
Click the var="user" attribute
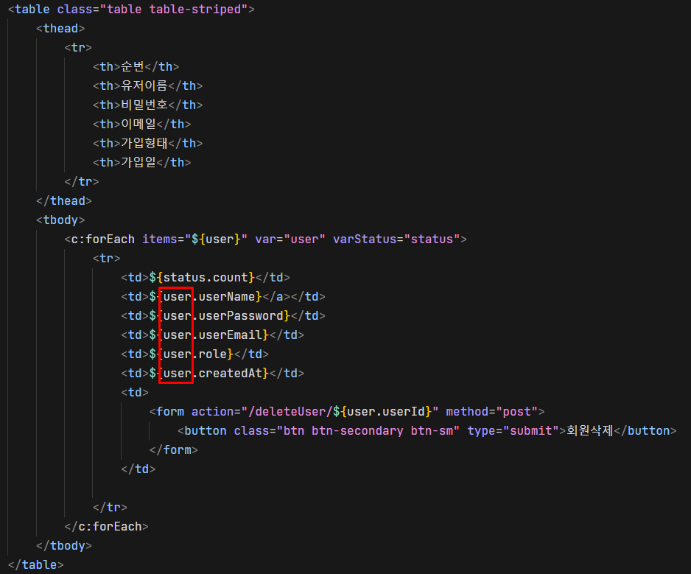290,239
